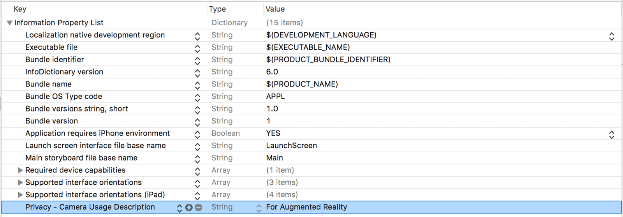Expand the Supported interface orientations array
623x217 pixels.
coord(20,183)
